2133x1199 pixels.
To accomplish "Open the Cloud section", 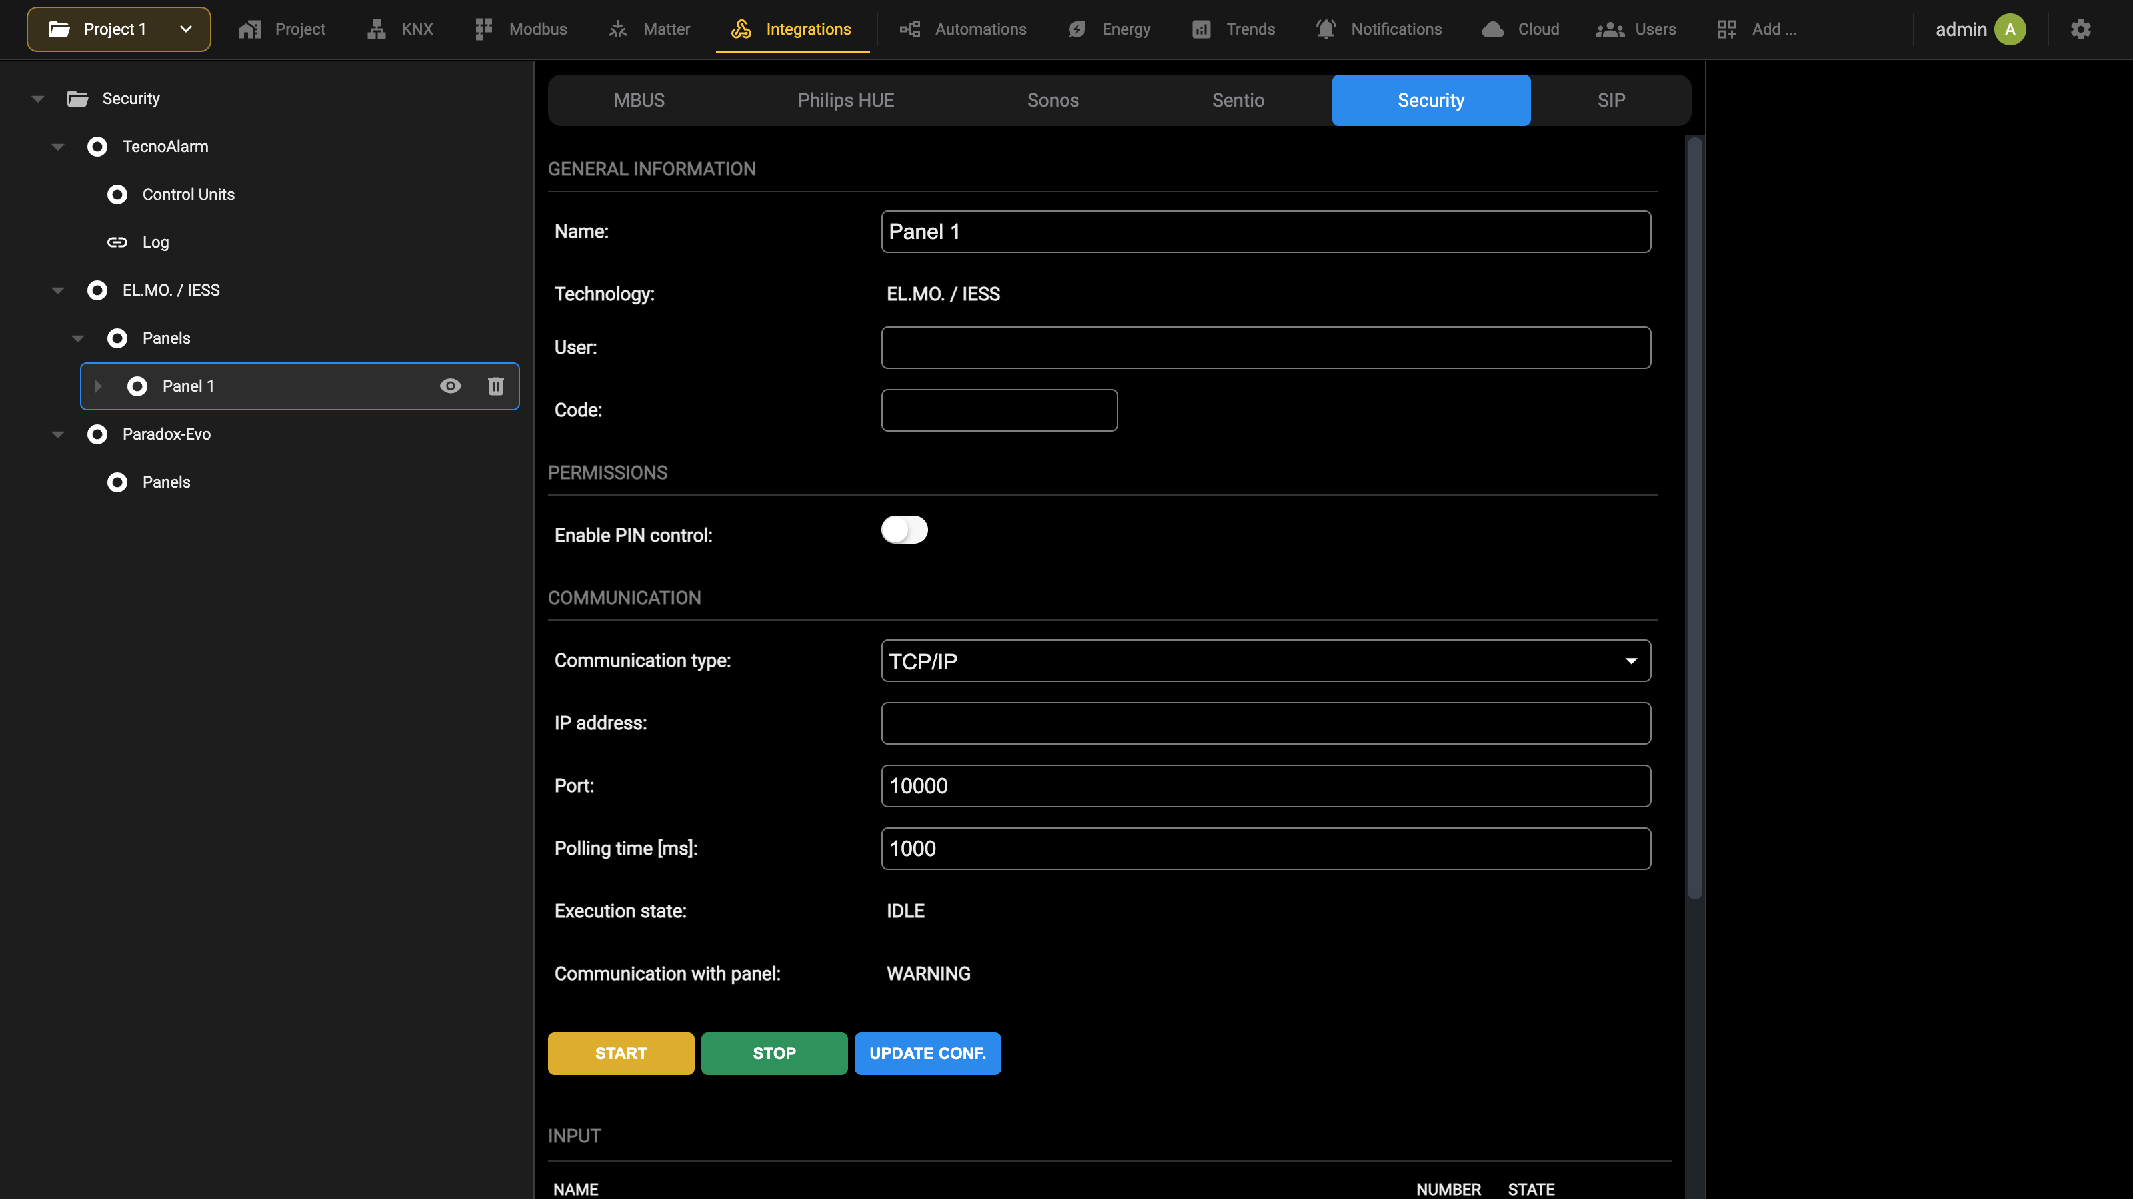I will [x=1521, y=29].
